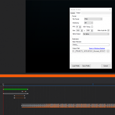Open the Interlacing dropdown
Screen dimensions: 115x115
click(89, 23)
